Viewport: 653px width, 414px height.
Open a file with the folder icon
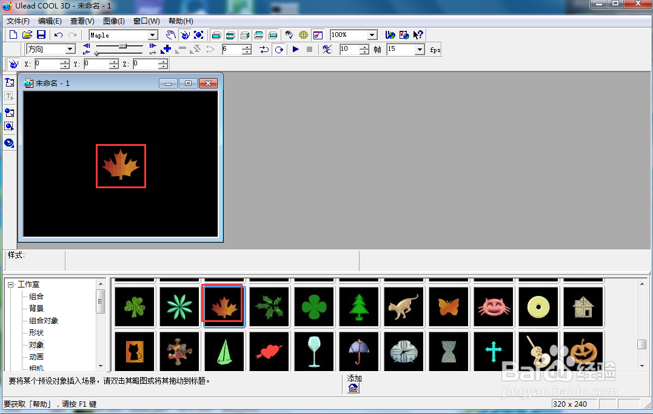pos(27,35)
